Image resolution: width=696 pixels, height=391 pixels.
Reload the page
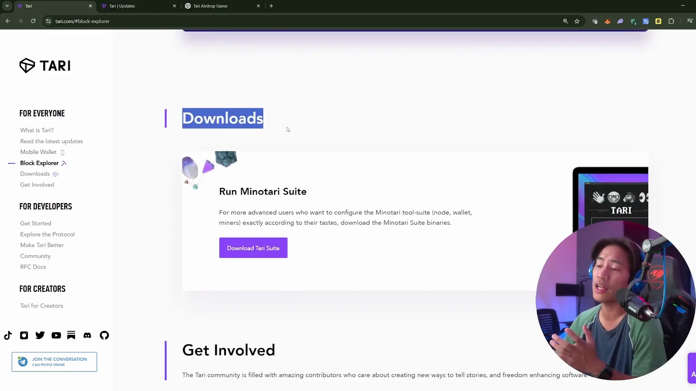pos(33,21)
